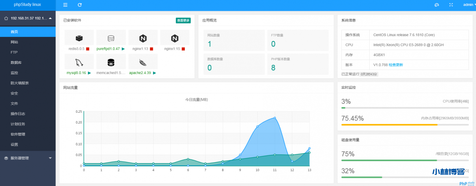Click the redis5.0.5 software icon
This screenshot has width=476, height=186.
(x=79, y=38)
